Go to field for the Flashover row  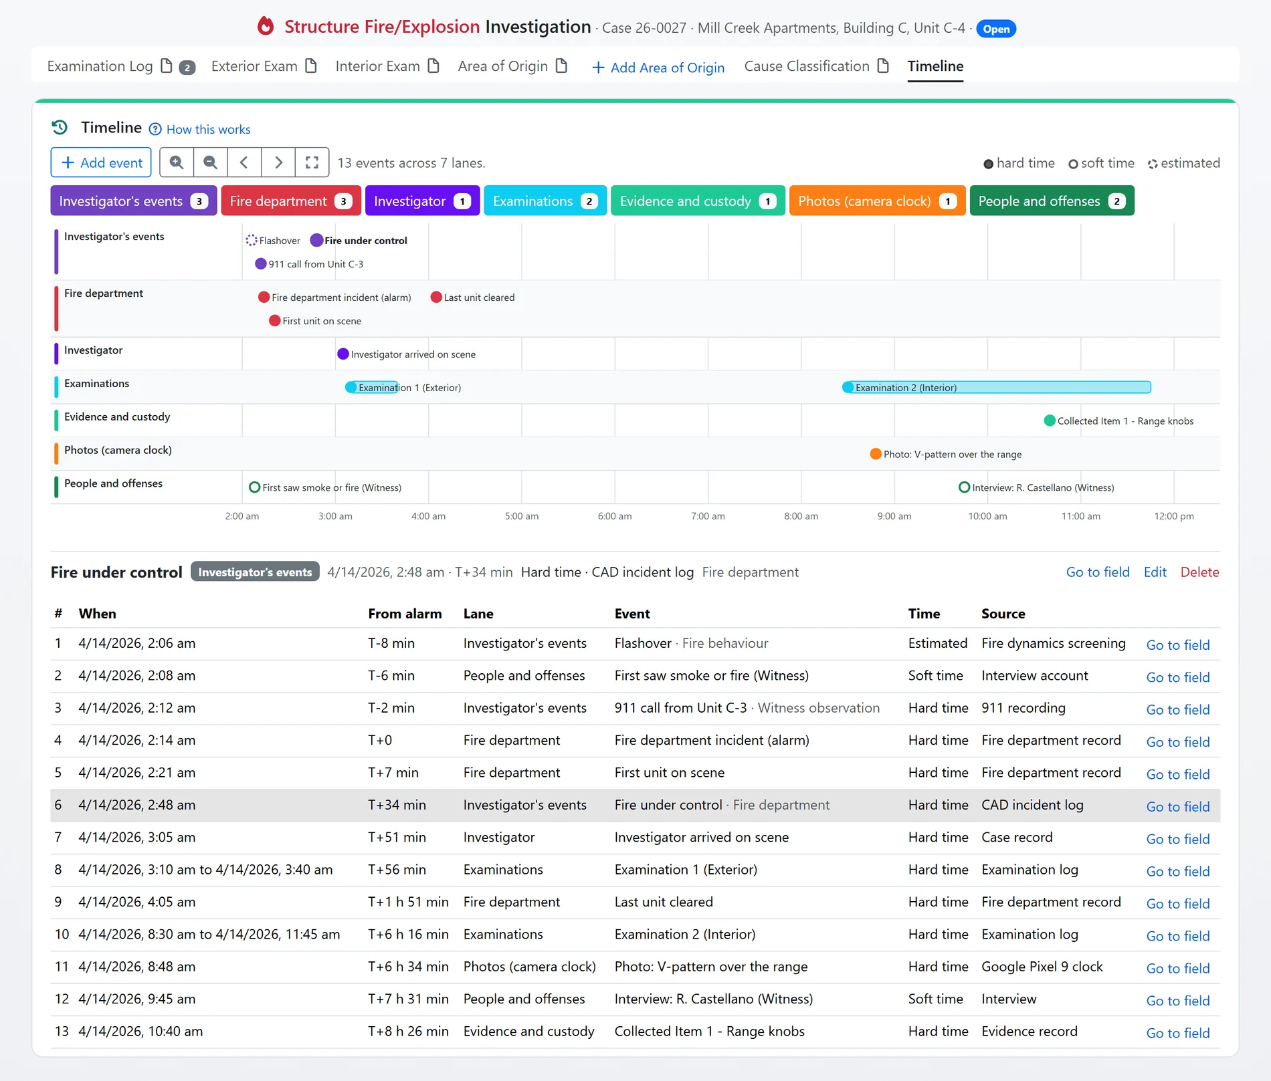1177,645
